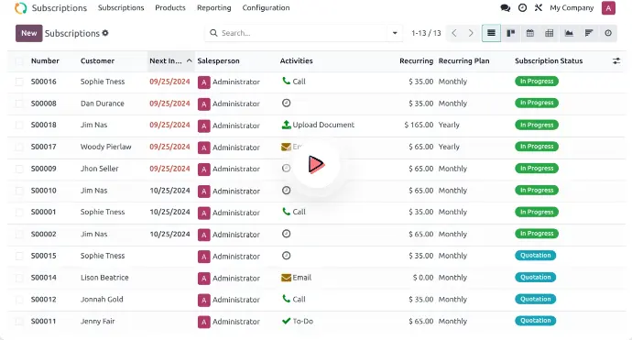
Task: Select all records with header checkbox
Action: (x=19, y=61)
